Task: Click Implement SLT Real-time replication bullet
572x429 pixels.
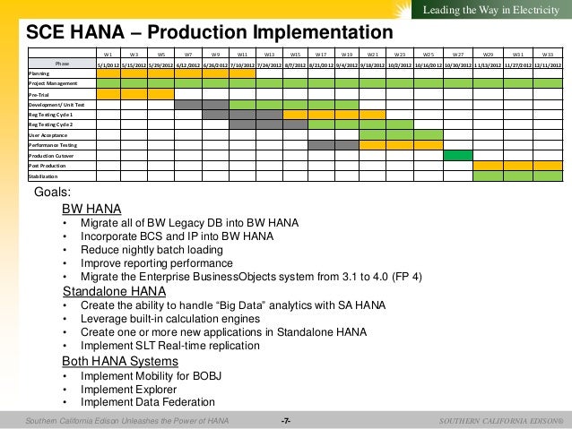Action: (170, 346)
